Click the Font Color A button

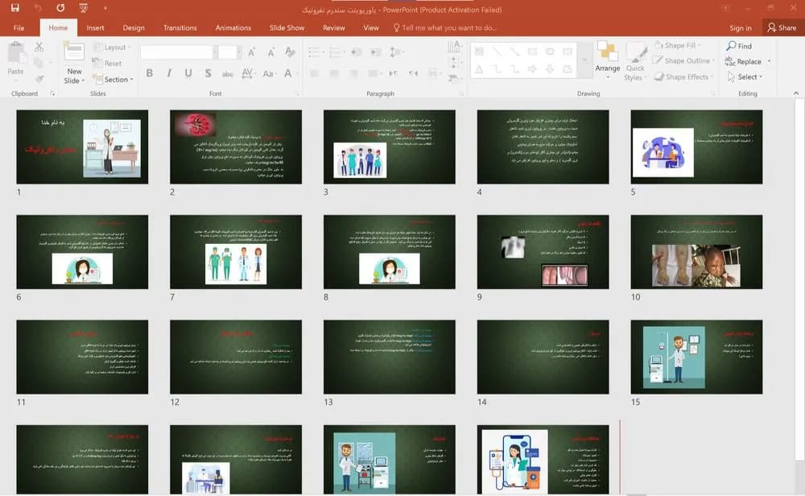pos(288,73)
